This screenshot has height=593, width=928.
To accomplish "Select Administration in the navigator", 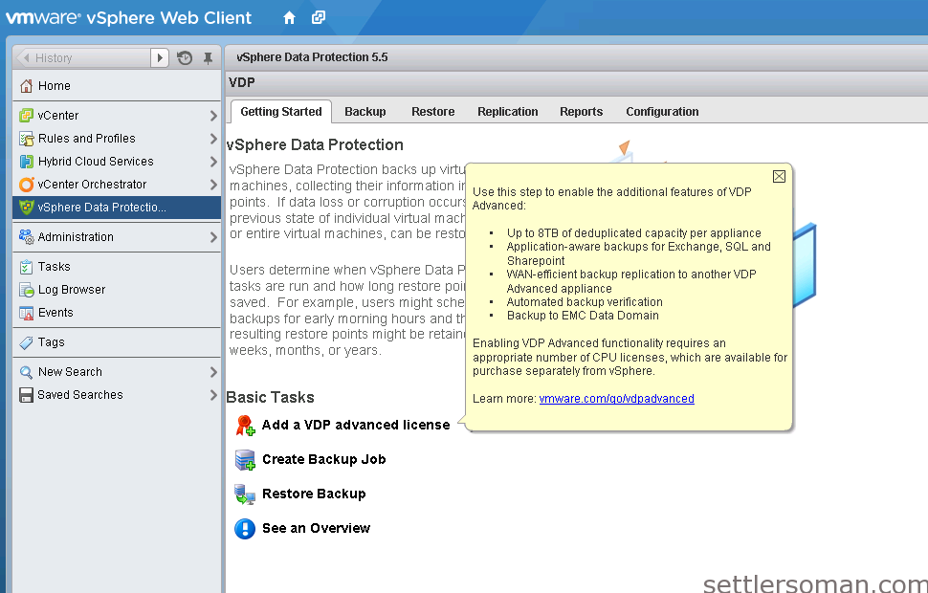I will coord(117,237).
